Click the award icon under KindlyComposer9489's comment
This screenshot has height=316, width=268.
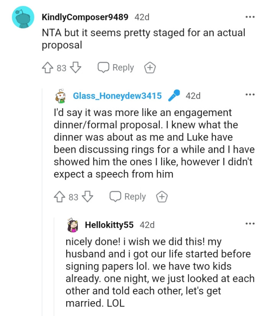(x=150, y=67)
